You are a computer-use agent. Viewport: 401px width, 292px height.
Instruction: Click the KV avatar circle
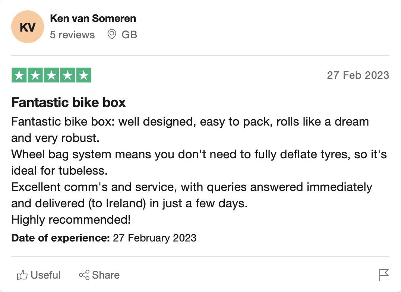(x=28, y=27)
